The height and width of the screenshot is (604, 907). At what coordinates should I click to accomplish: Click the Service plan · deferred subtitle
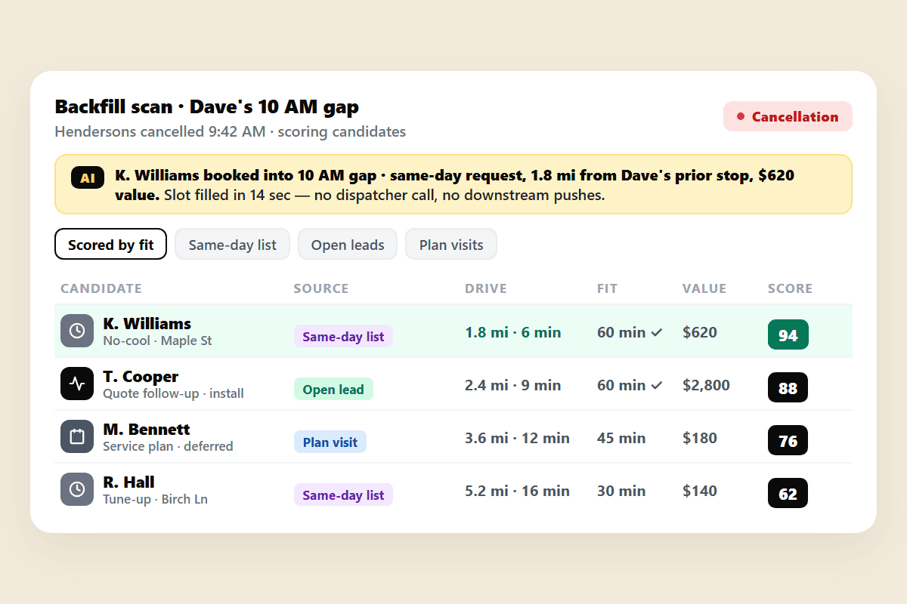click(x=168, y=446)
